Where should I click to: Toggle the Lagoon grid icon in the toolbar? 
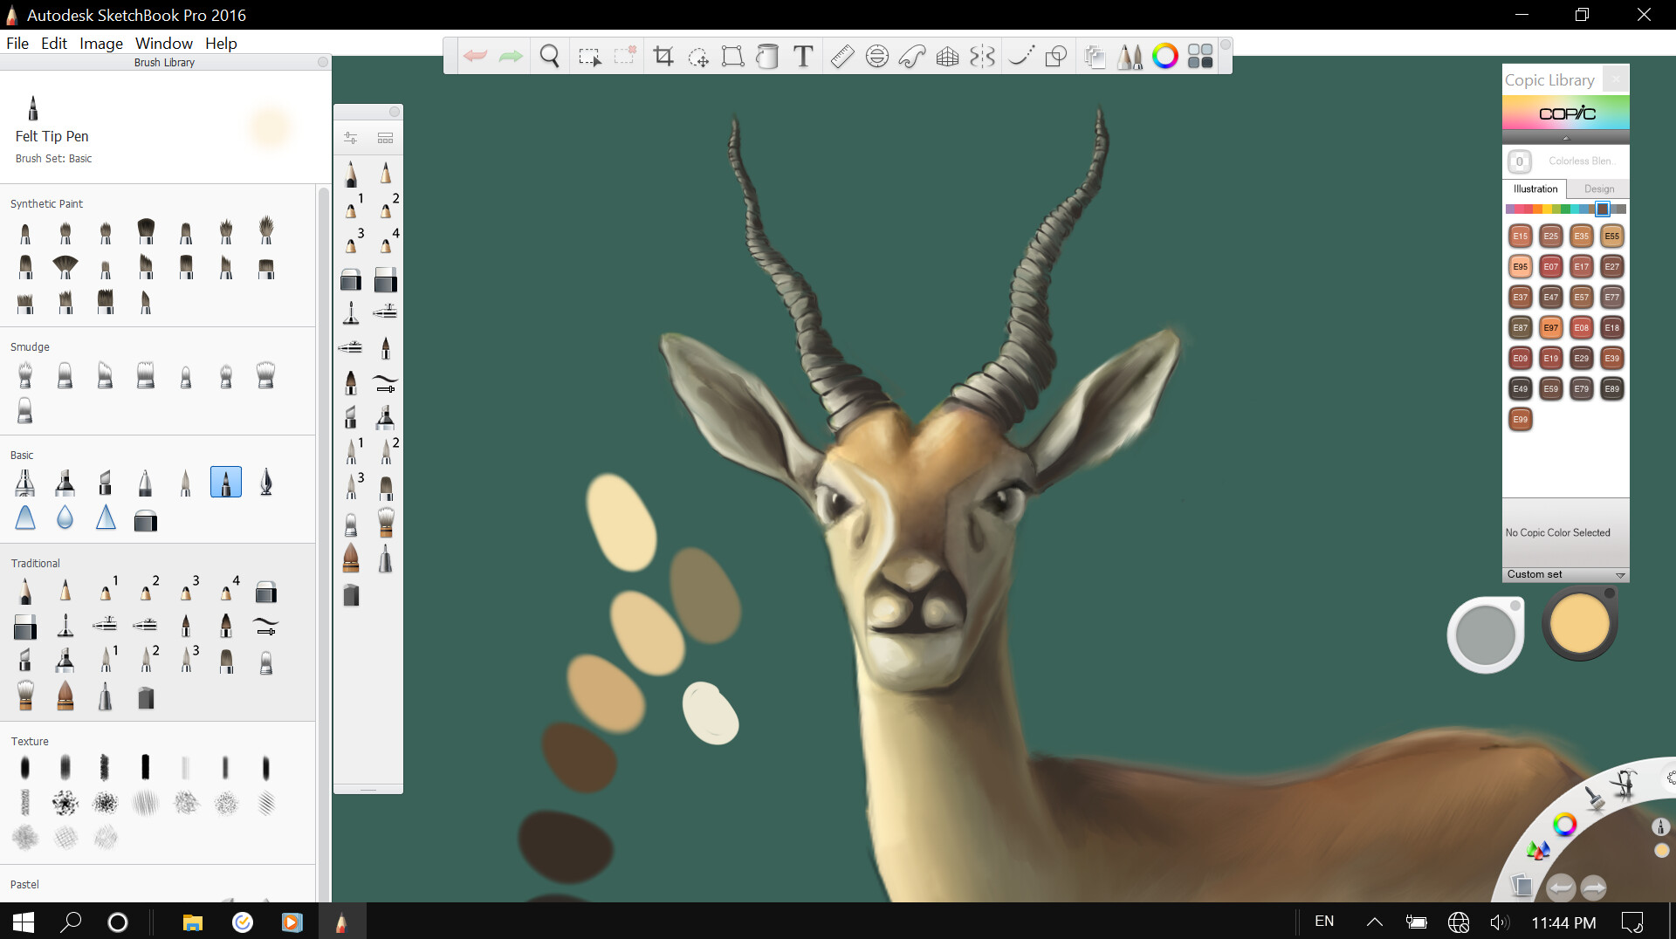[1200, 57]
